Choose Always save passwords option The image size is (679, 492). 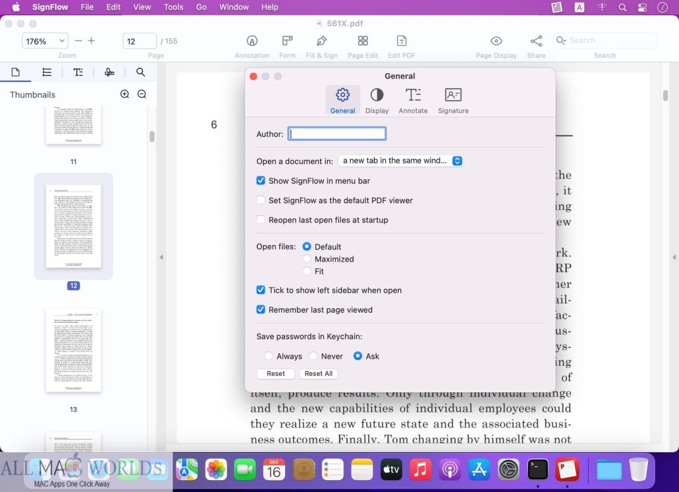tap(269, 356)
